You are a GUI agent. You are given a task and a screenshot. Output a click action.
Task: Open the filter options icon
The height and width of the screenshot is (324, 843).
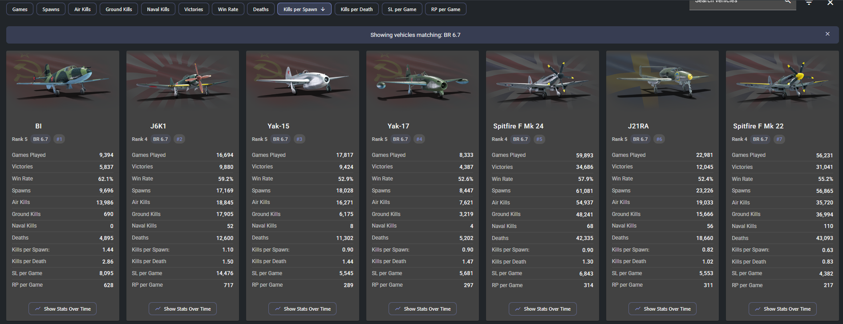point(809,3)
